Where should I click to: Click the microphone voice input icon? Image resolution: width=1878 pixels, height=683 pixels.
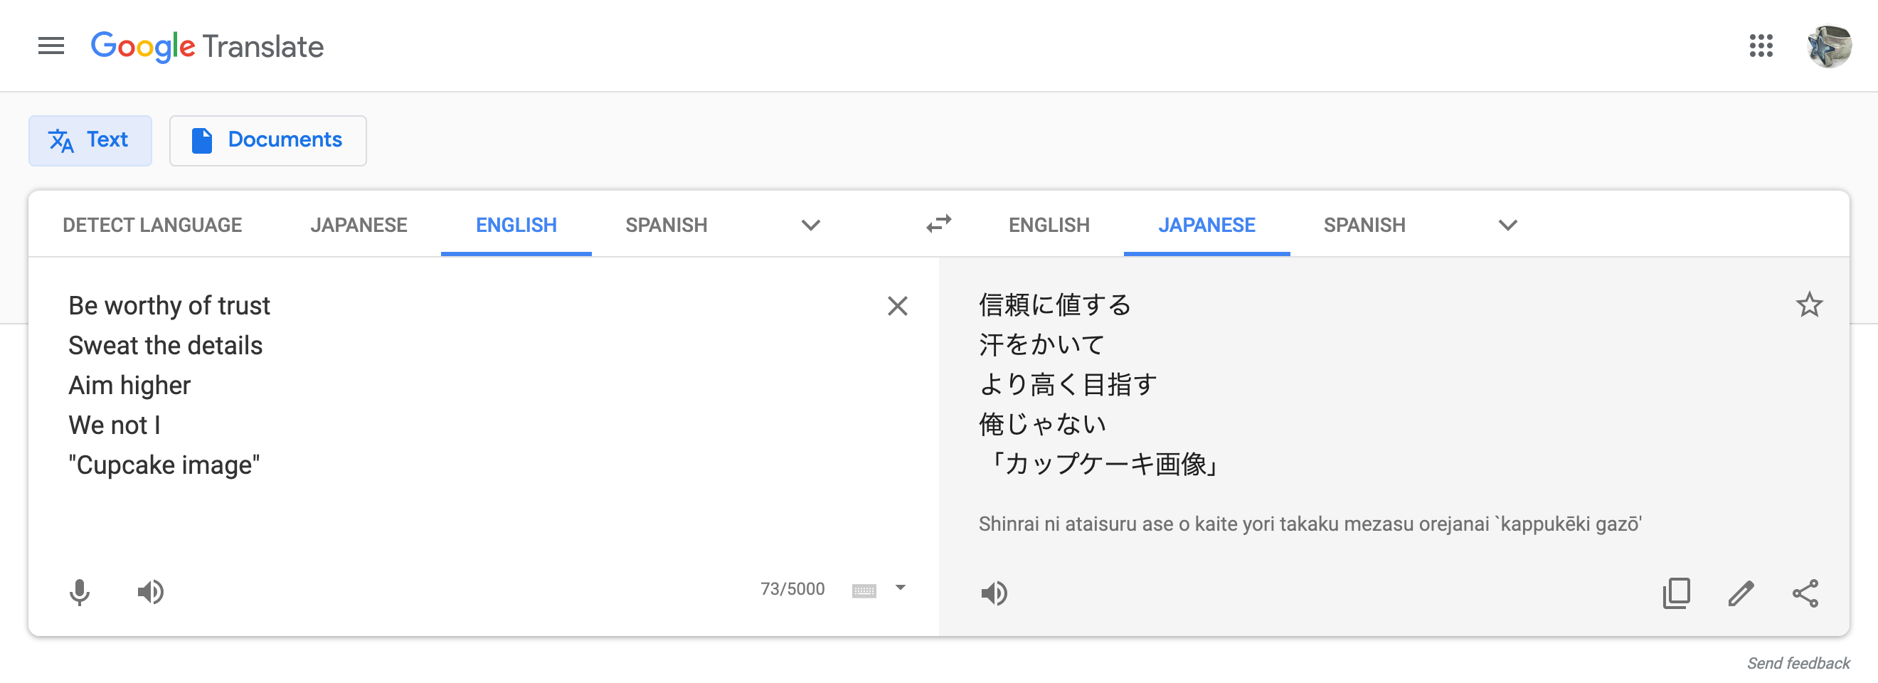click(x=80, y=592)
